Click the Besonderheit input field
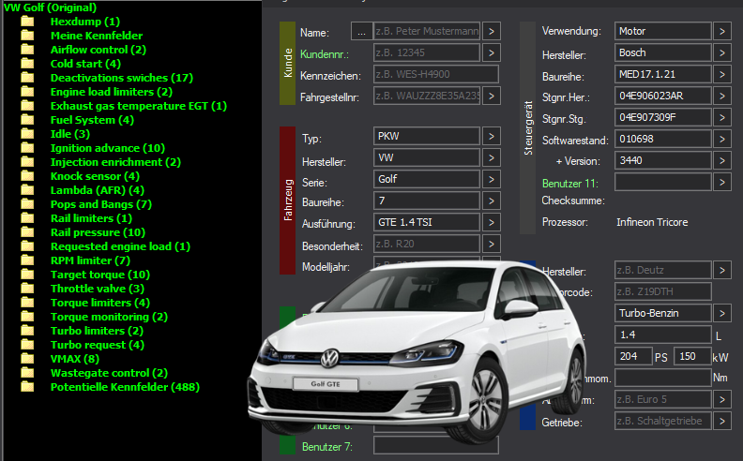 [x=427, y=244]
